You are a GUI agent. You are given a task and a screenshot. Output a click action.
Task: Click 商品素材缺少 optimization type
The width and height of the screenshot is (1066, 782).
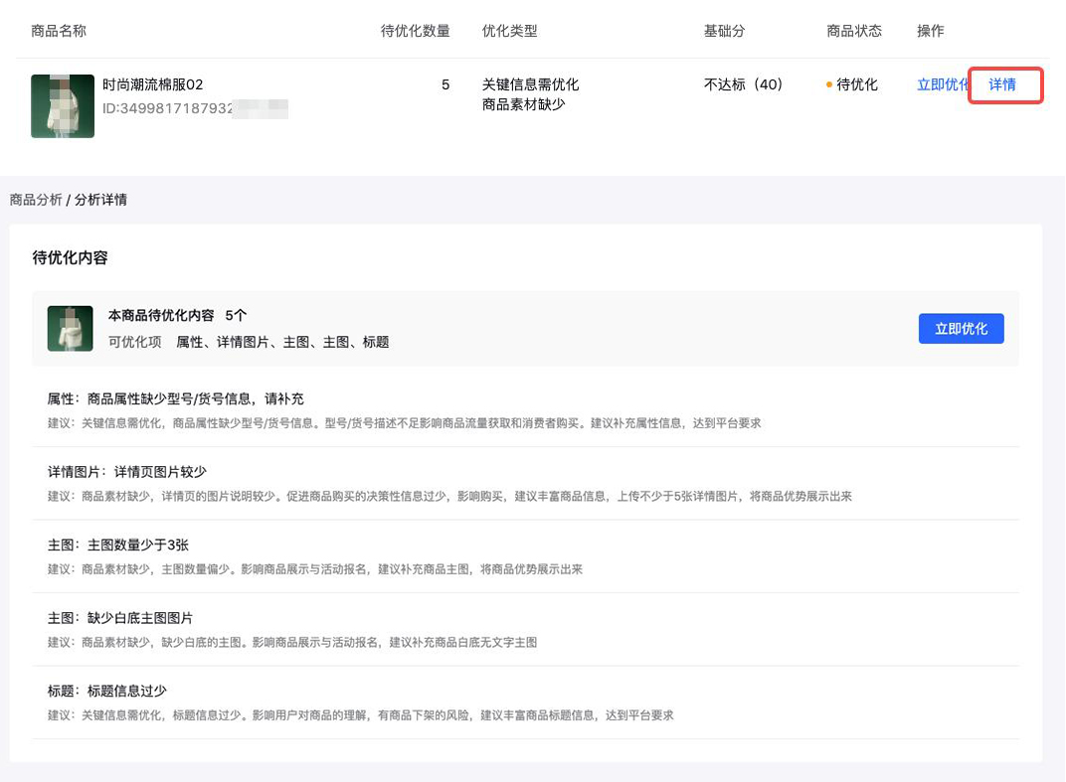coord(523,104)
